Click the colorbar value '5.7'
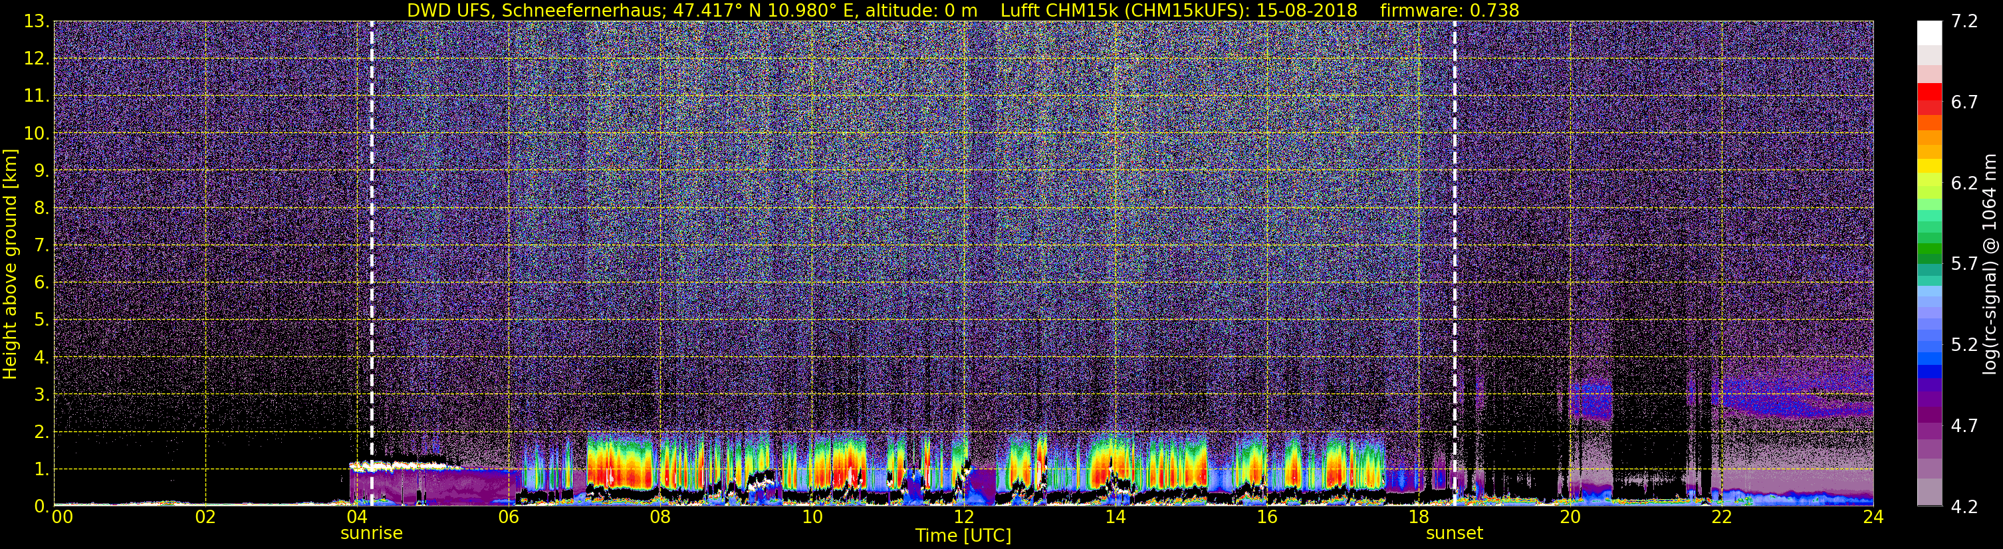This screenshot has width=2003, height=549. [1964, 264]
